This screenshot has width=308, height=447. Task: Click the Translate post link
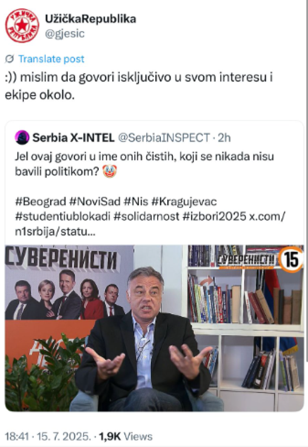click(x=51, y=59)
